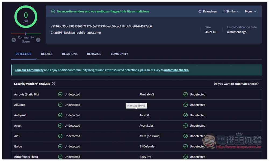Viewport: 269px width, 161px height.
Task: Click the community score downvote X icon
Action: 14,40
